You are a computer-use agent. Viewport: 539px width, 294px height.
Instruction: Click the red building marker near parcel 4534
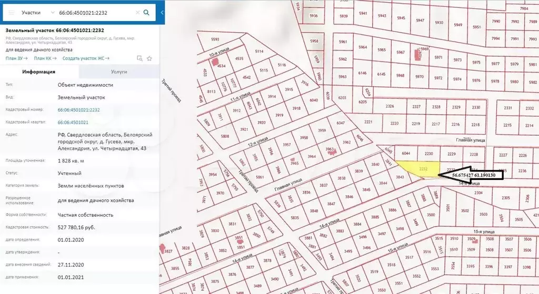[215, 62]
